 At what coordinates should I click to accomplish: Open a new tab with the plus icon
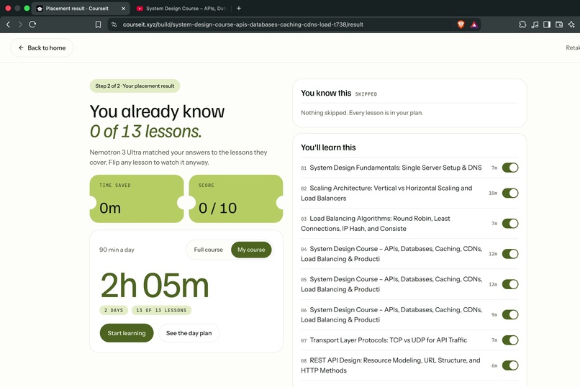click(x=239, y=8)
